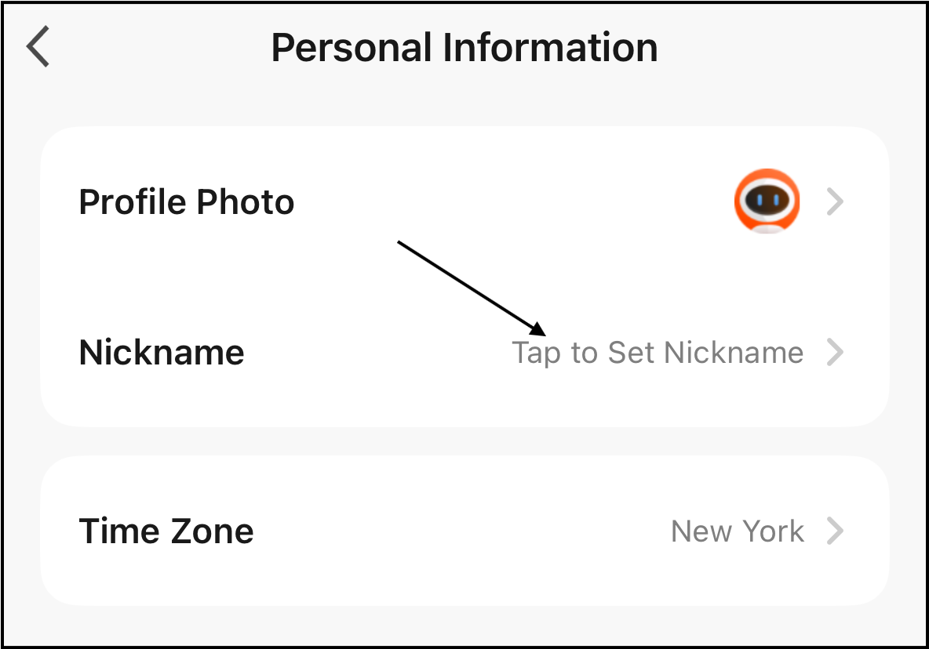Viewport: 929px width, 649px height.
Task: Click the word "Photo" in Profile Photo
Action: 245,202
